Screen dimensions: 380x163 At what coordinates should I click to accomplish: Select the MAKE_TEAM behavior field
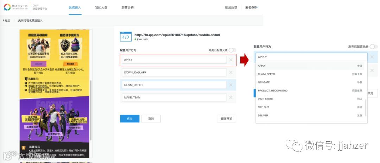[x=174, y=97]
